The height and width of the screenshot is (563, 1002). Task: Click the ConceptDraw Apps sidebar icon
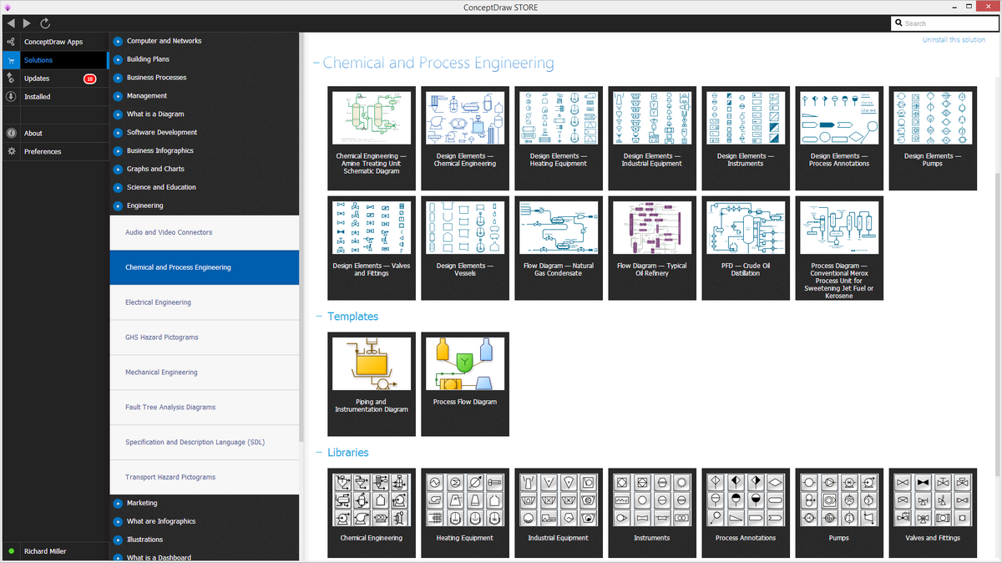tap(11, 42)
